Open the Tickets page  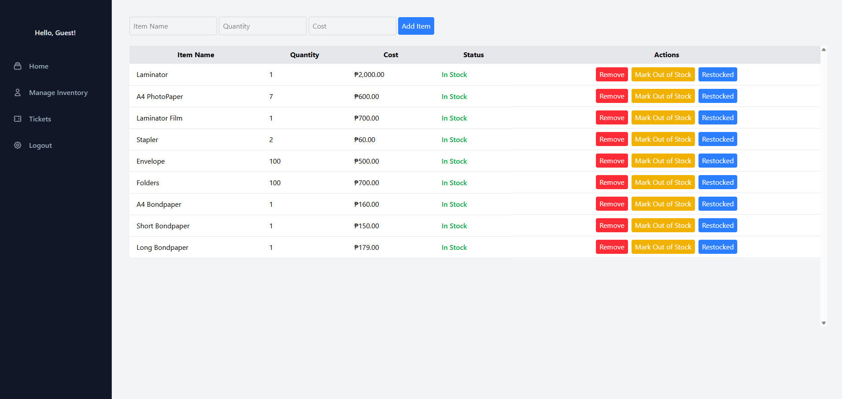coord(40,119)
